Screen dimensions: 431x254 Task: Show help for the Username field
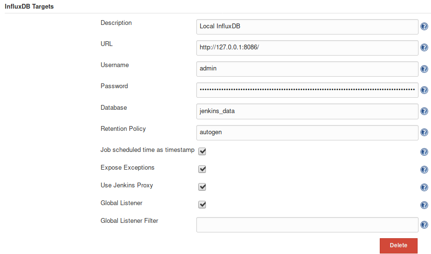pyautogui.click(x=424, y=69)
